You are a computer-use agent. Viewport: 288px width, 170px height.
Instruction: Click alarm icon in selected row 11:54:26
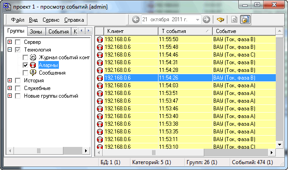(100, 78)
